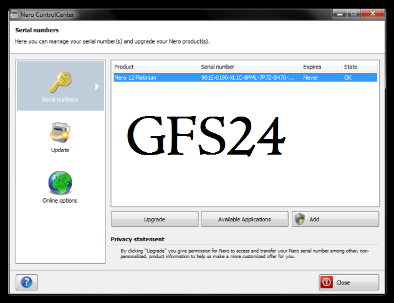Viewport: 394px width, 303px height.
Task: Sort by the Product column header
Action: [x=155, y=67]
